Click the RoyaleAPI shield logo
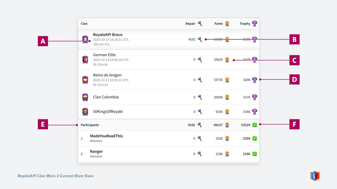Screen dimensions: 337x189 [x=315, y=176]
